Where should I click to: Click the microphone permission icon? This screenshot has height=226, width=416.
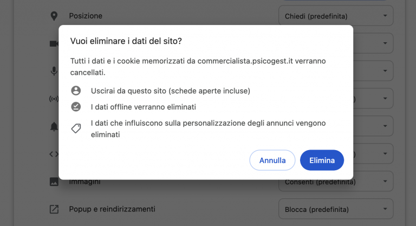pos(54,71)
